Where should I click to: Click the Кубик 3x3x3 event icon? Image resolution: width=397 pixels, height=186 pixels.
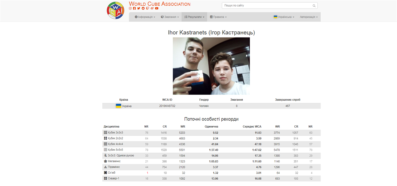105,132
